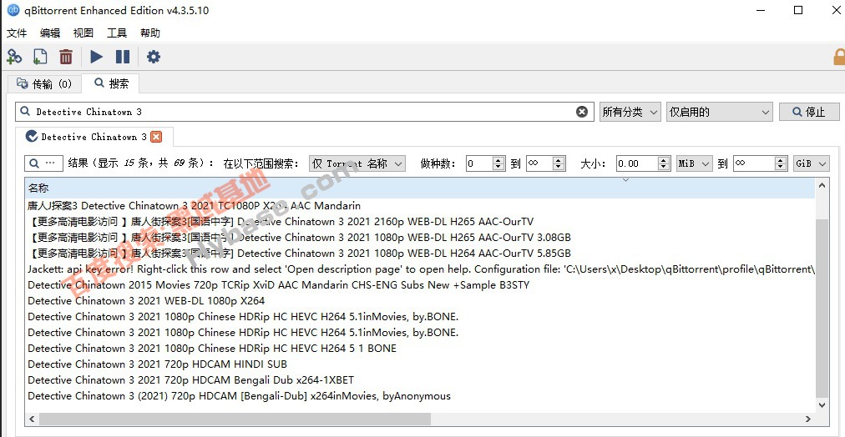
Task: Open the 文件 menu
Action: pos(17,33)
